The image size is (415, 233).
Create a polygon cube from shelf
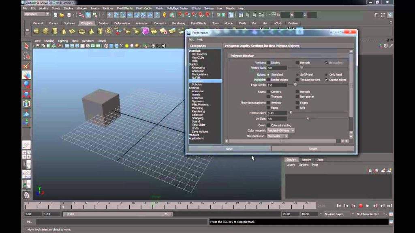[x=46, y=31]
